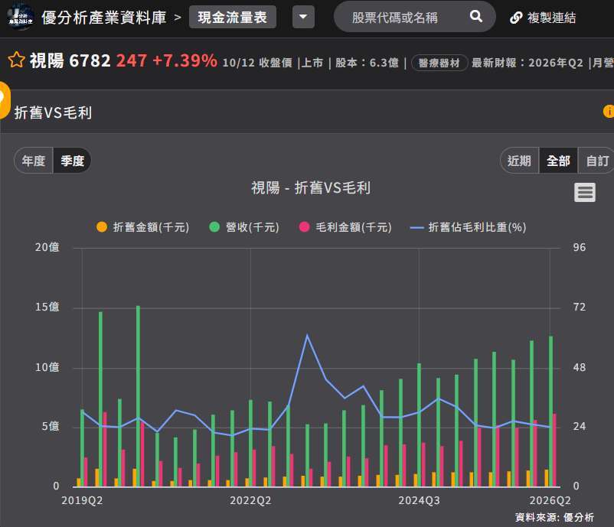This screenshot has width=614, height=527.
Task: Open 優分析產業資料庫 home link
Action: [x=104, y=18]
